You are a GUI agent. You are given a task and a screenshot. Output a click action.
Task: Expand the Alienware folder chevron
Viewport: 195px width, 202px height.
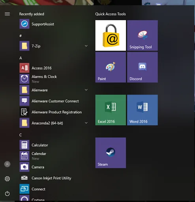pos(86,90)
